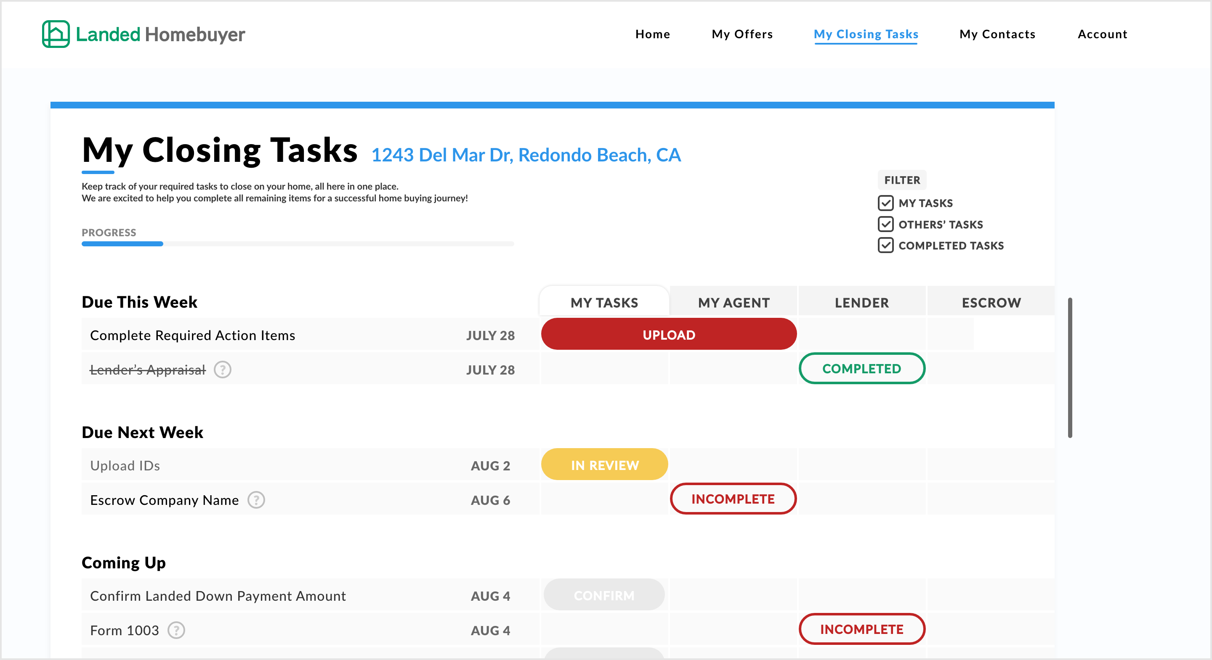Select 'Form 1003' task text

point(125,631)
